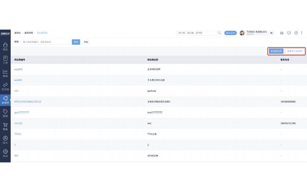Open supplier code 123
Screen dimensions: 307x192
coord(16,91)
